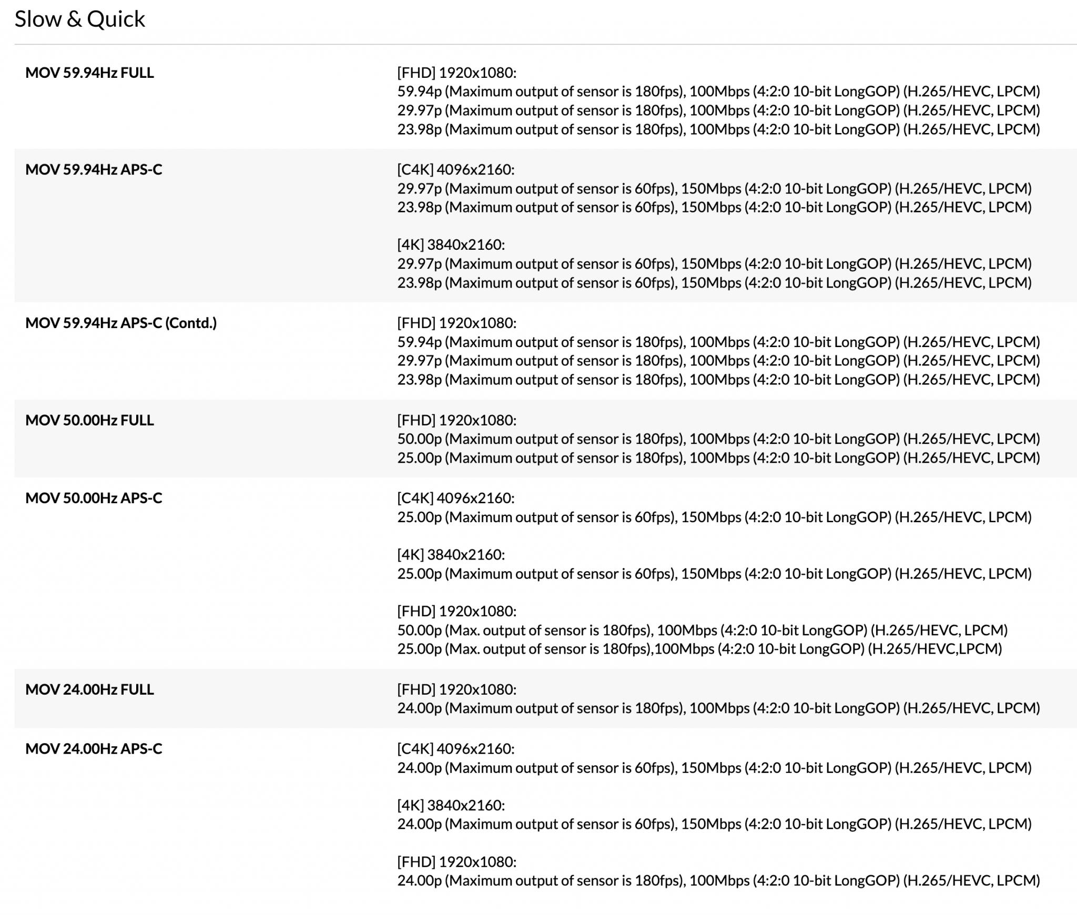Select the "MOV 59.94Hz FULL" row label
The height and width of the screenshot is (915, 1077).
(x=89, y=73)
